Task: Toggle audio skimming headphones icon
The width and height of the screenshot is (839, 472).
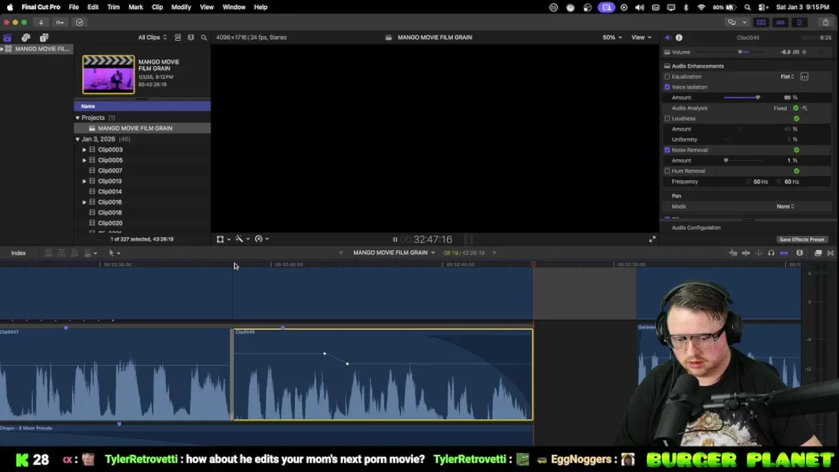Action: [x=771, y=253]
